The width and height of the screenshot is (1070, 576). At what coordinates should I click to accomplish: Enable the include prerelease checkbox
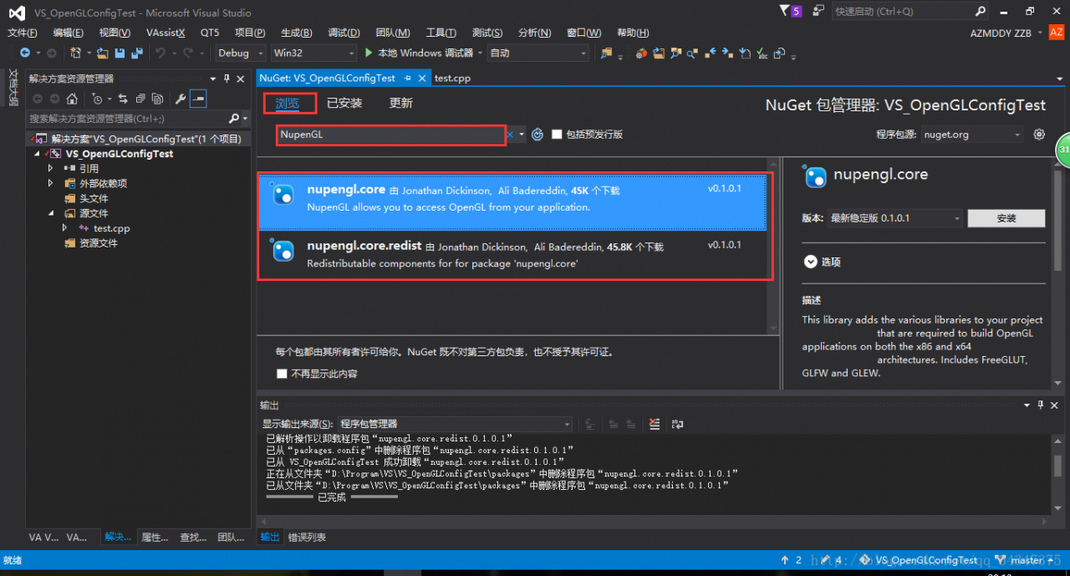pyautogui.click(x=558, y=135)
